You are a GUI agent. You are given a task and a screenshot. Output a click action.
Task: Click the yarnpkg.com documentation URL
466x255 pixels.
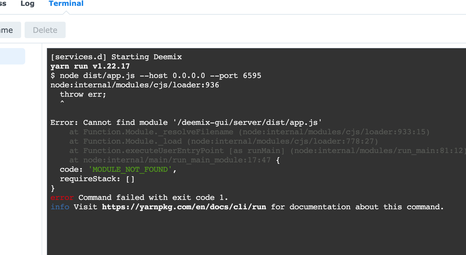pos(184,207)
